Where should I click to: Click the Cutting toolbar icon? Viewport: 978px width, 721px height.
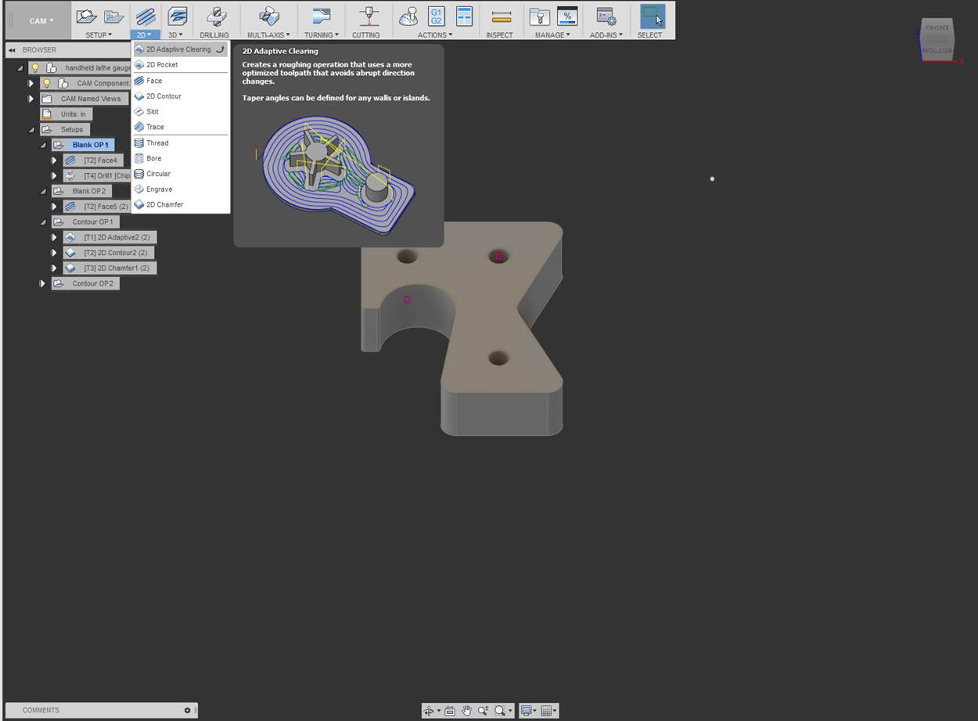[x=369, y=16]
